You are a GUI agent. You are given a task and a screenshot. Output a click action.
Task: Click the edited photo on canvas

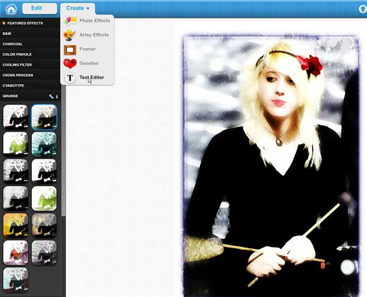[271, 166]
